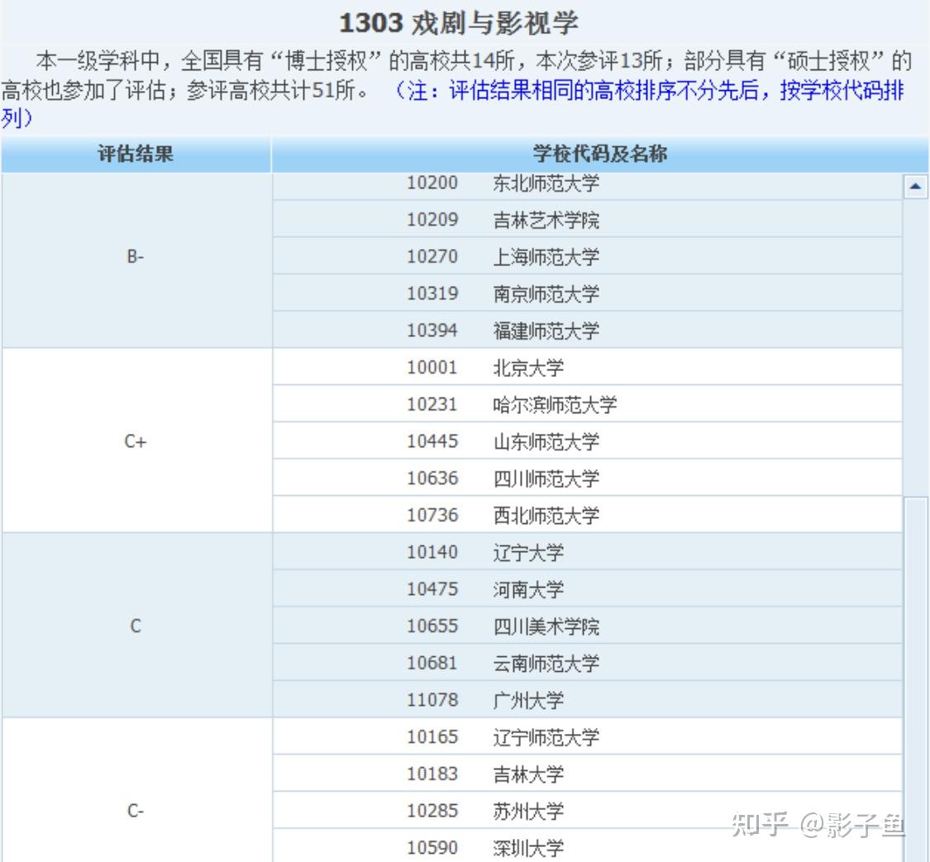This screenshot has width=930, height=862.
Task: Click row 10209 吉林艺术学院
Action: click(587, 219)
